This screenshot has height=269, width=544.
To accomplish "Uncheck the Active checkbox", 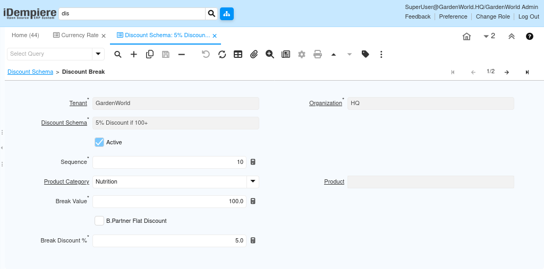I will point(99,142).
